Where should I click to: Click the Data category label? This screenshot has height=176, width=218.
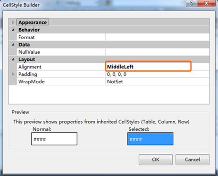tap(24, 45)
